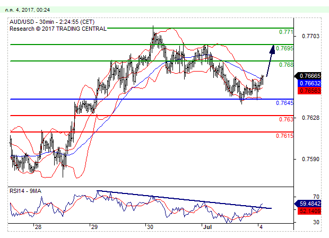The width and height of the screenshot is (329, 238).
Task: Click the 0.7628 price axis value
Action: (x=310, y=118)
